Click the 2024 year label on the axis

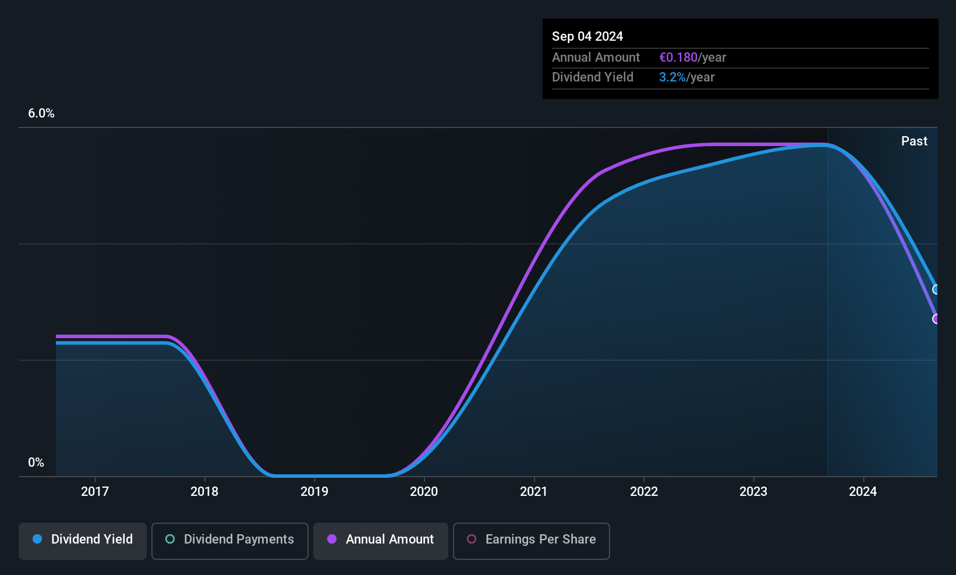pyautogui.click(x=863, y=491)
